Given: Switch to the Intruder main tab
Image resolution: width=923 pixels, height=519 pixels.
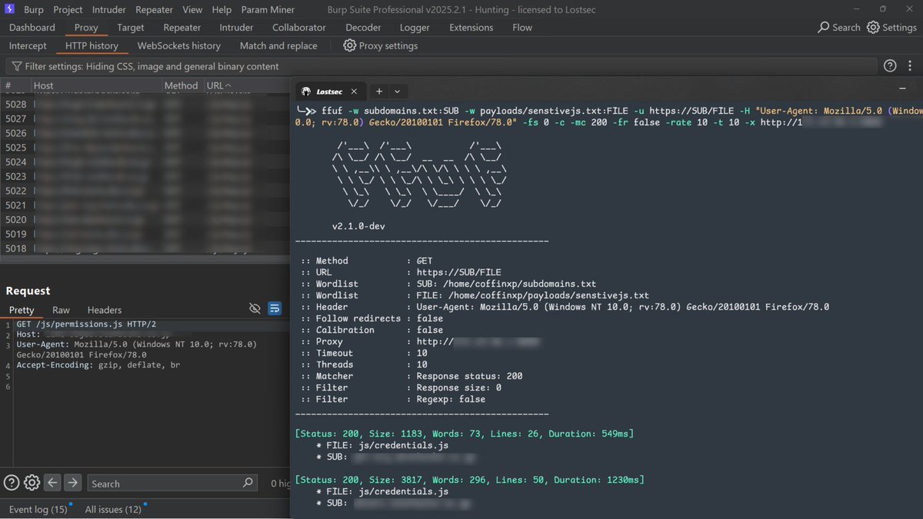Looking at the screenshot, I should click(236, 27).
